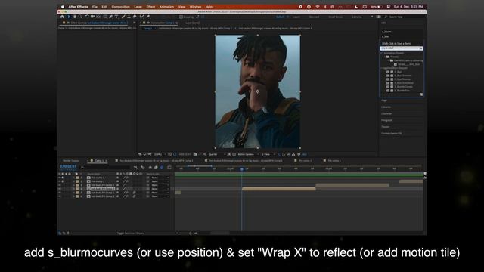Switch to the Learn workspace
484x272 pixels.
[296, 17]
